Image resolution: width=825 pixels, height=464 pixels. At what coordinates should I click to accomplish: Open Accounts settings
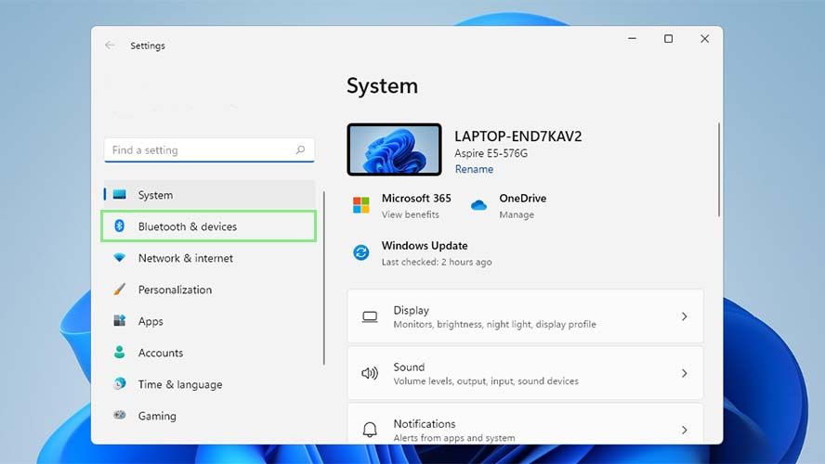[x=210, y=353]
